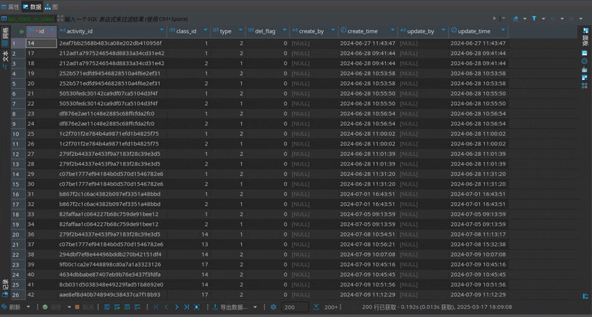592x317 pixels.
Task: Open filter history dropdown beside play arrow
Action: (503, 18)
